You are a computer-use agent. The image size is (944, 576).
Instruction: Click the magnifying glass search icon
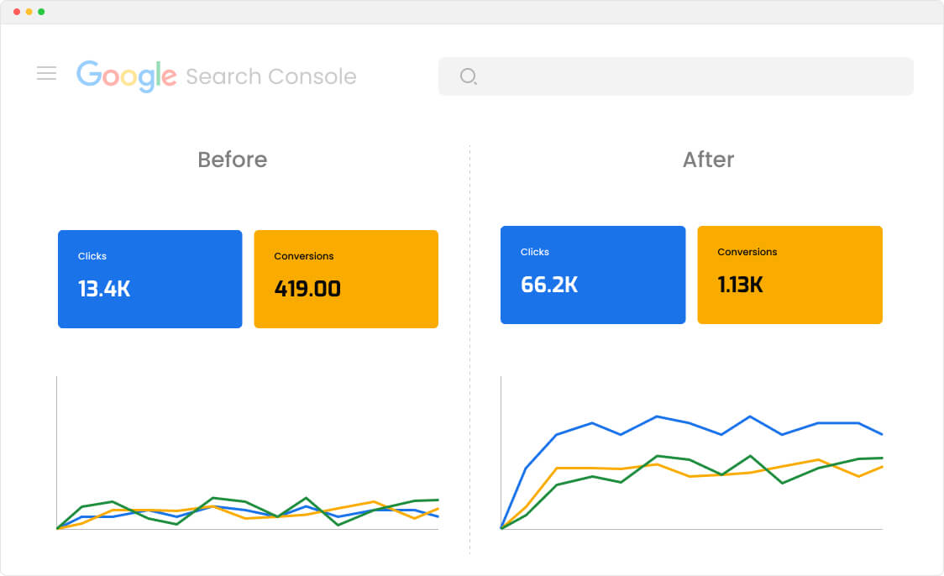pos(469,76)
